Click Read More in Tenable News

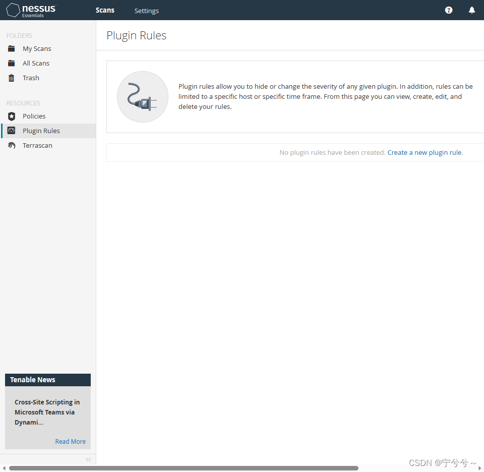pyautogui.click(x=71, y=441)
